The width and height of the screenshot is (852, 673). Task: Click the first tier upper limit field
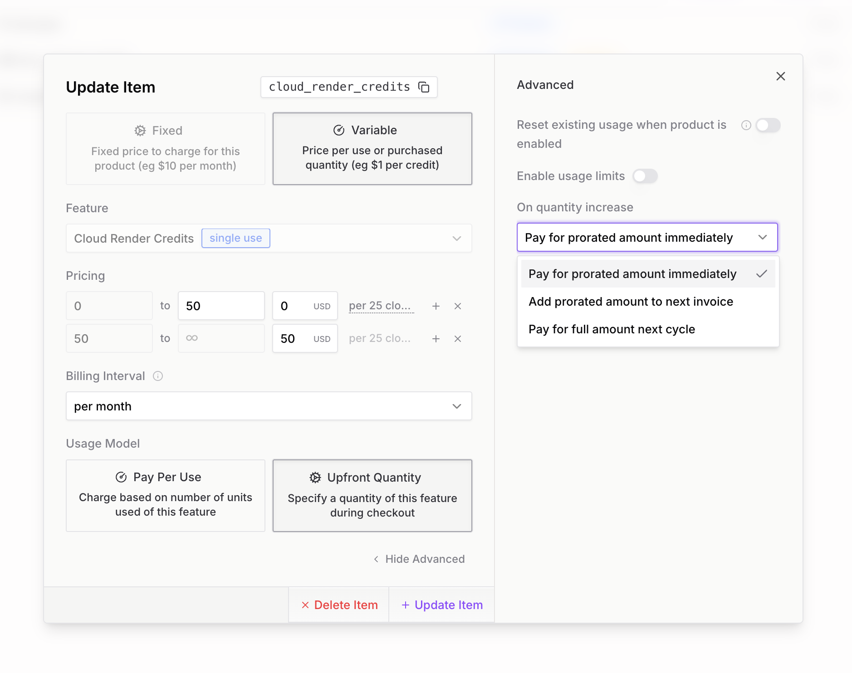(221, 306)
